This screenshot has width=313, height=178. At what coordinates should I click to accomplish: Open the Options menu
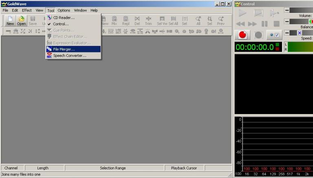coord(64,10)
